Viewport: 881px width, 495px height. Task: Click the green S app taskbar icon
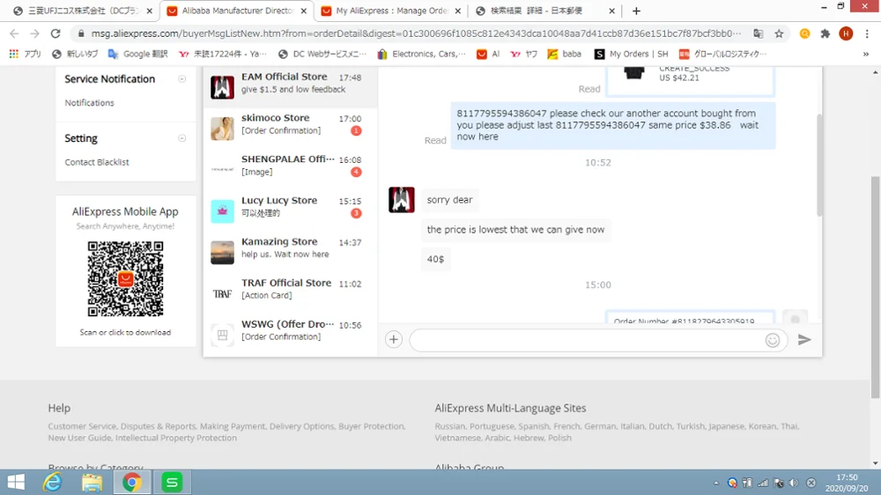tap(172, 482)
